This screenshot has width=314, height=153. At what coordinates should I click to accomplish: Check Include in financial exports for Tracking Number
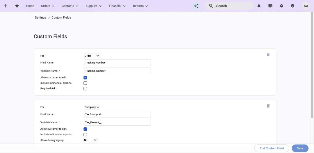click(85, 83)
